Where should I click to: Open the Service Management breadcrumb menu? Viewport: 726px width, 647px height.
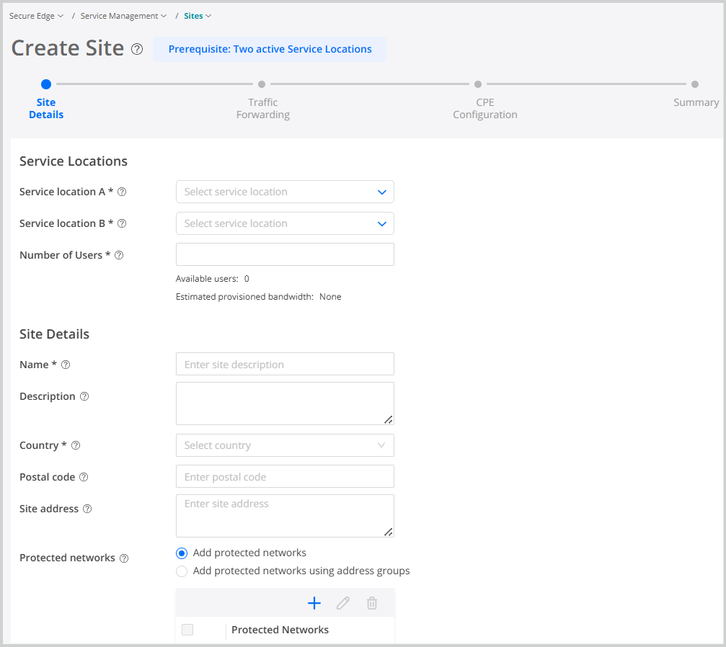pos(123,16)
